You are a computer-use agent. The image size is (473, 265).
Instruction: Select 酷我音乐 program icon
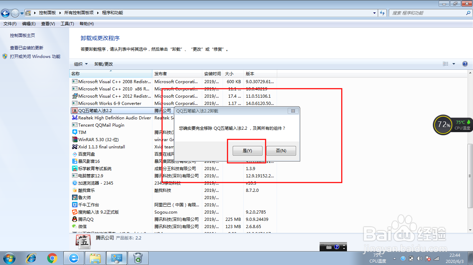pyautogui.click(x=75, y=190)
